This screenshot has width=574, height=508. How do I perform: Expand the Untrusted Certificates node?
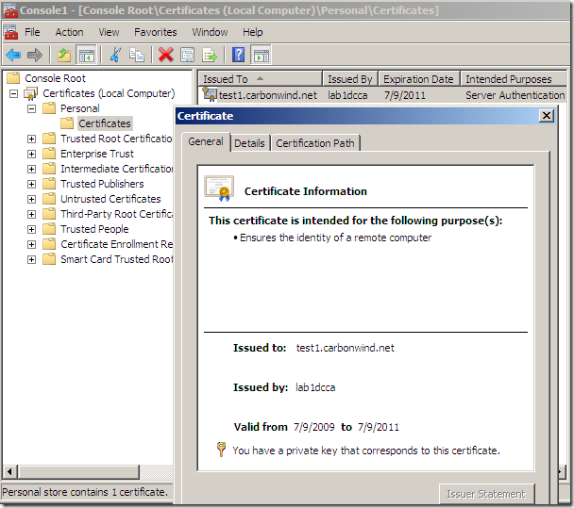tap(31, 199)
